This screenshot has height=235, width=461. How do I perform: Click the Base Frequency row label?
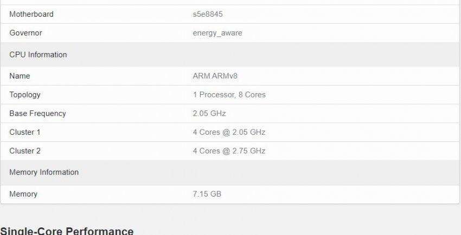(x=37, y=114)
